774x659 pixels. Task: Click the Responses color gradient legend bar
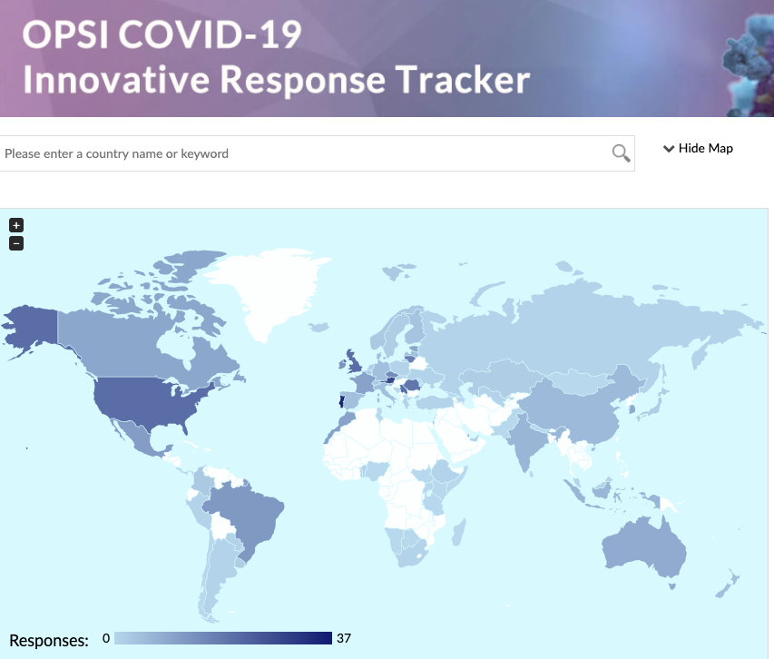point(223,638)
